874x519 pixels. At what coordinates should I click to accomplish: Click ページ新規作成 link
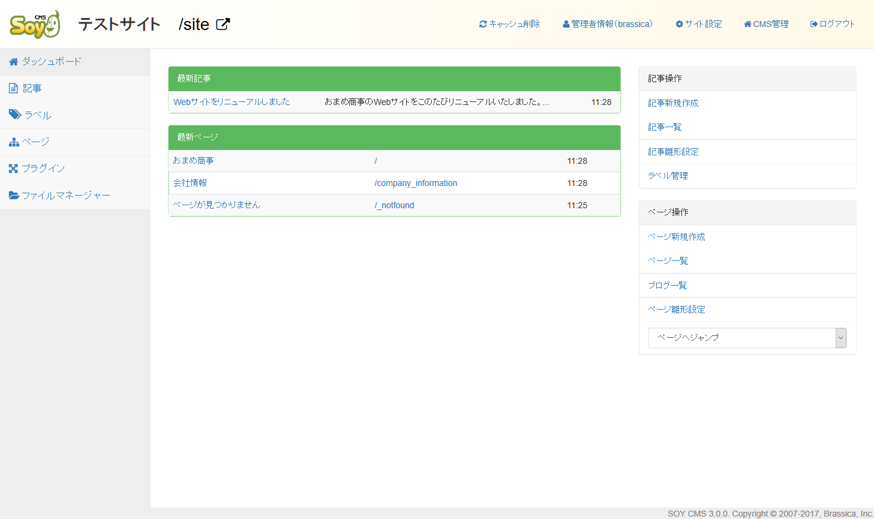pos(677,237)
